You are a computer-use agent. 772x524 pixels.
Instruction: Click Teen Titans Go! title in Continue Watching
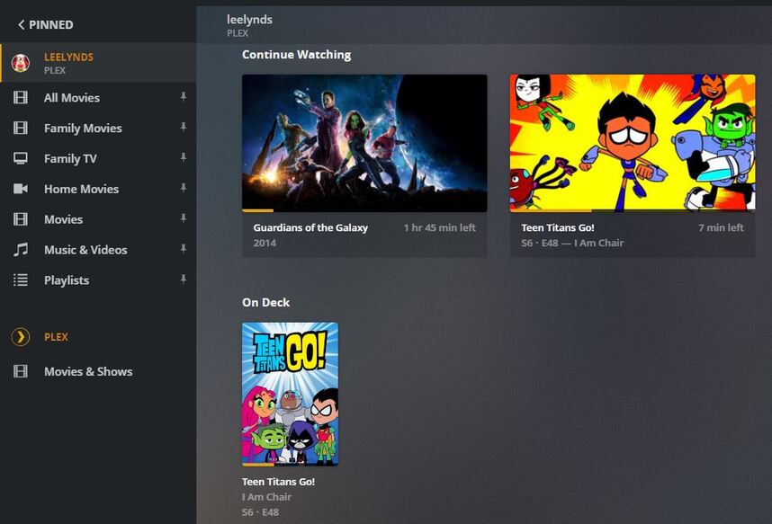[557, 227]
